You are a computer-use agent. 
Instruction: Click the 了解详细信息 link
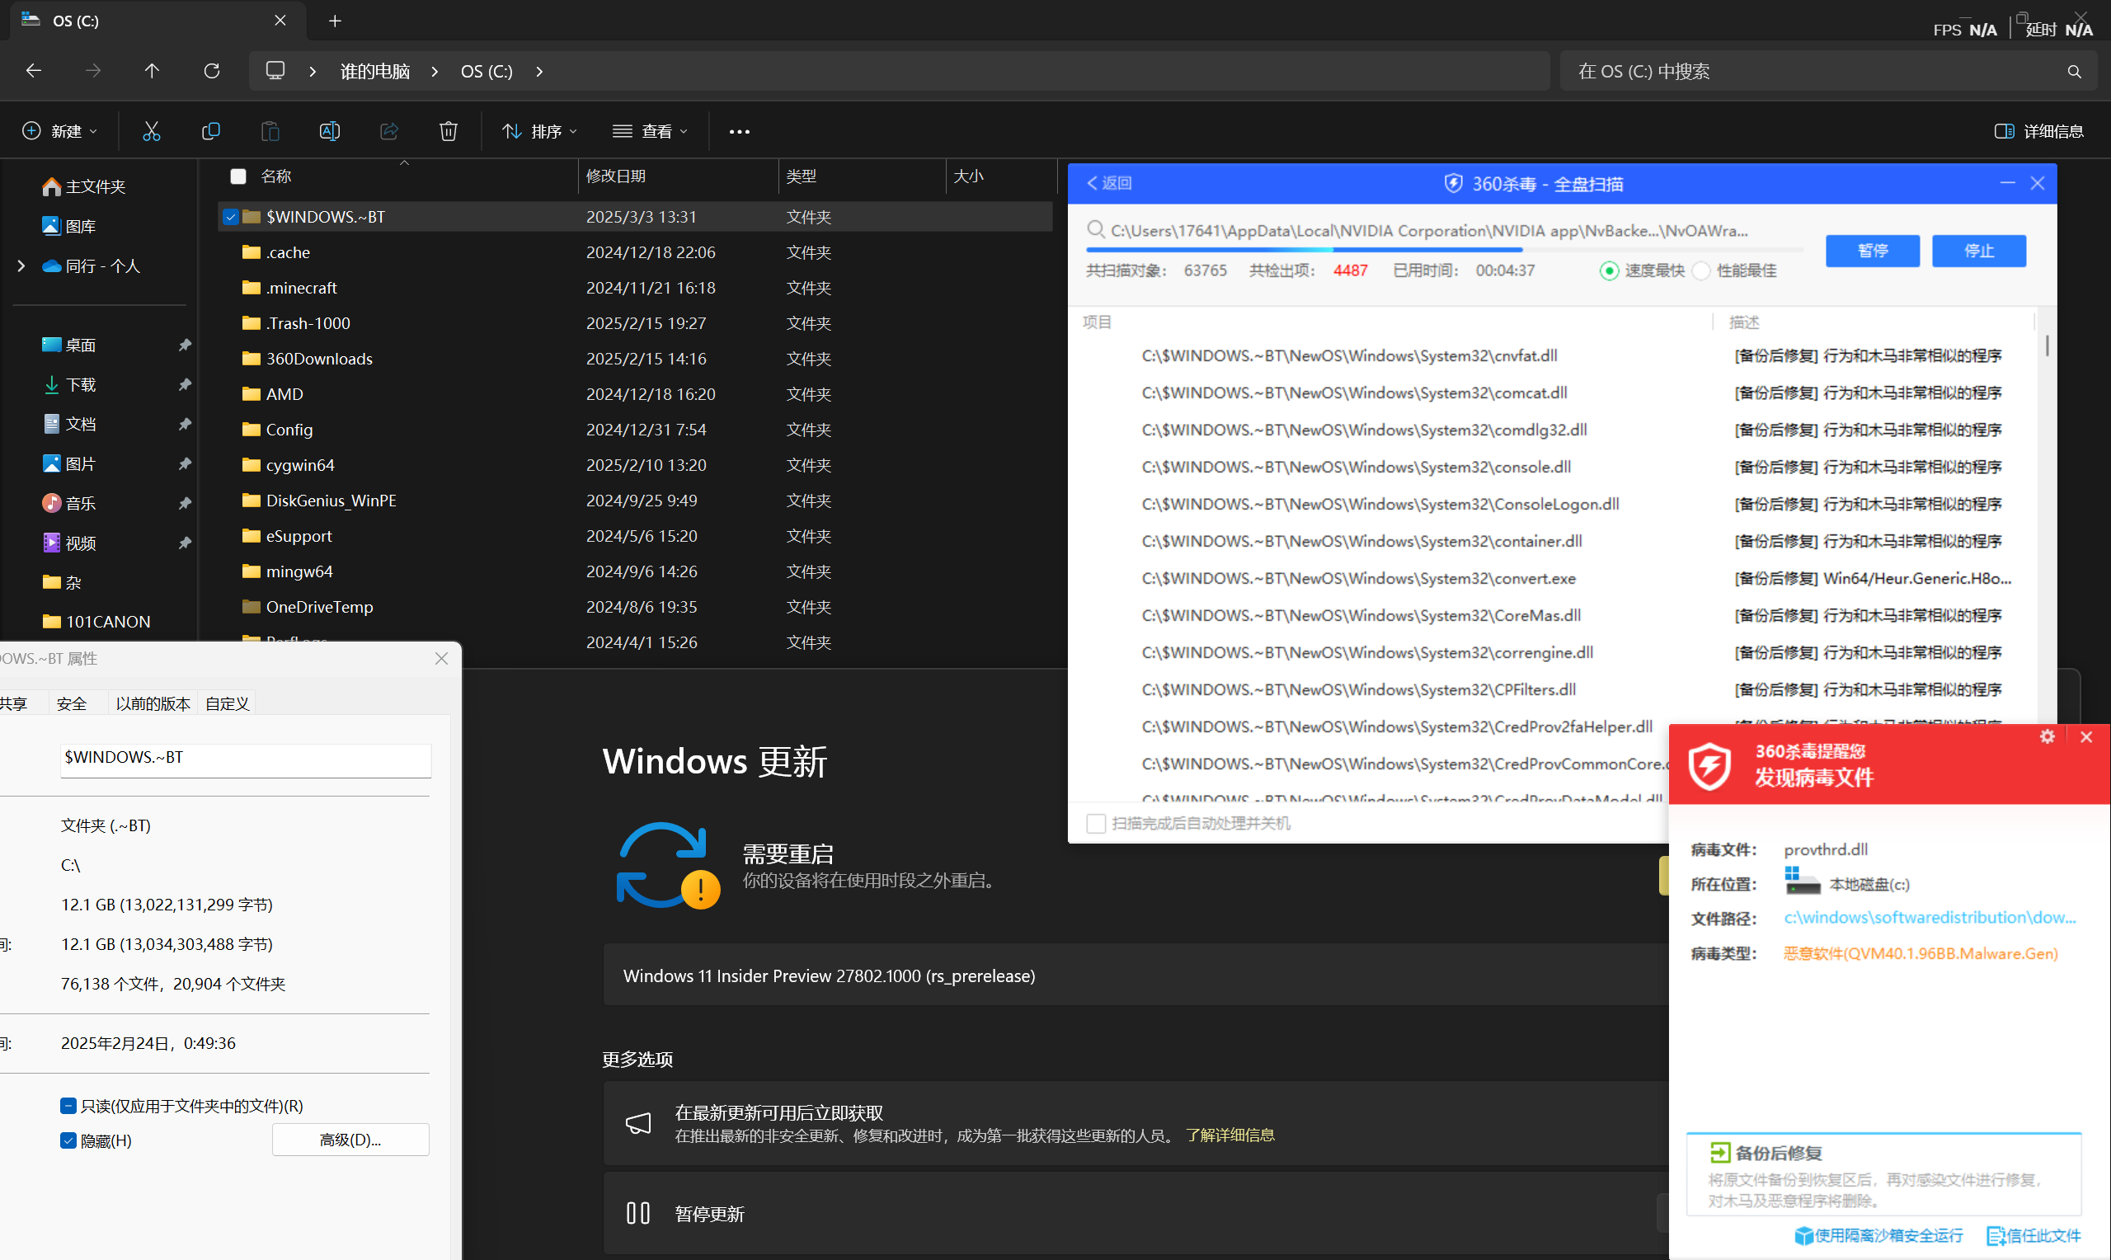point(1229,1135)
